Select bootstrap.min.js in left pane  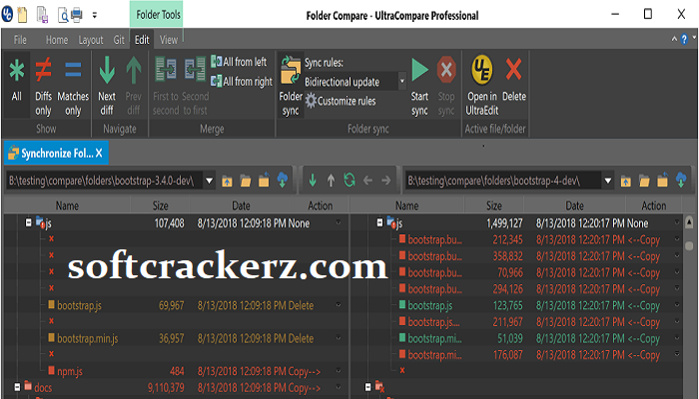coord(88,338)
